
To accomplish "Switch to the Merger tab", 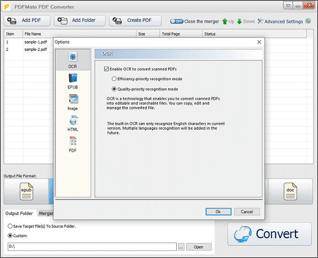I will tap(46, 213).
